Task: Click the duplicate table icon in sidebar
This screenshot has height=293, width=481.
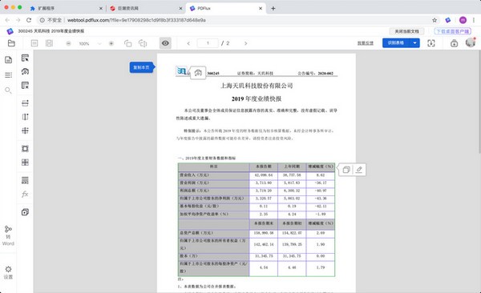Action: click(x=25, y=212)
